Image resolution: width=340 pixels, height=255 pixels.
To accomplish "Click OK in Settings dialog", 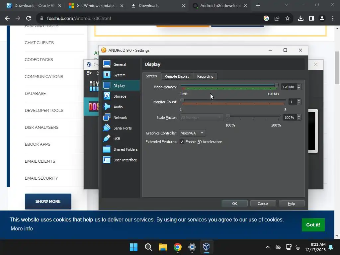I will [x=234, y=204].
